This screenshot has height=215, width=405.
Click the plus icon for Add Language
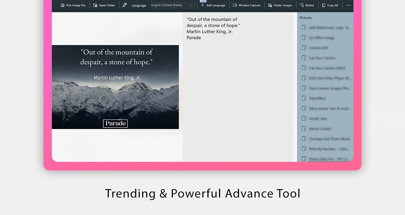coord(203,5)
